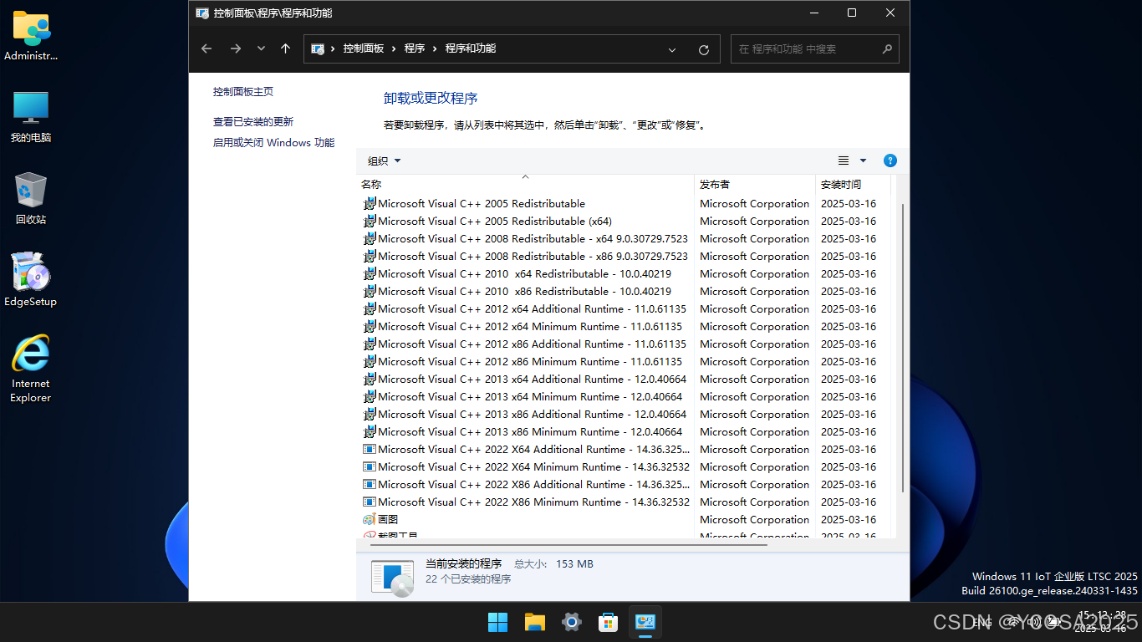Click 程序 breadcrumb segment
The height and width of the screenshot is (642, 1142).
tap(415, 49)
